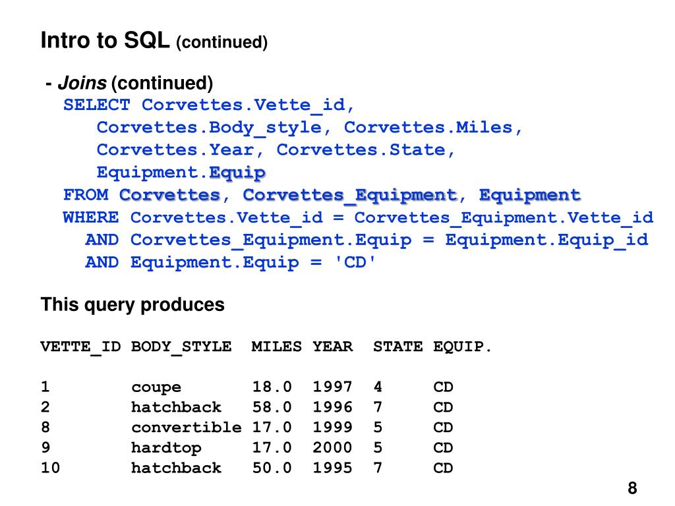Click 'Corvettes.Year,' in the query
The image size is (675, 506).
point(180,150)
